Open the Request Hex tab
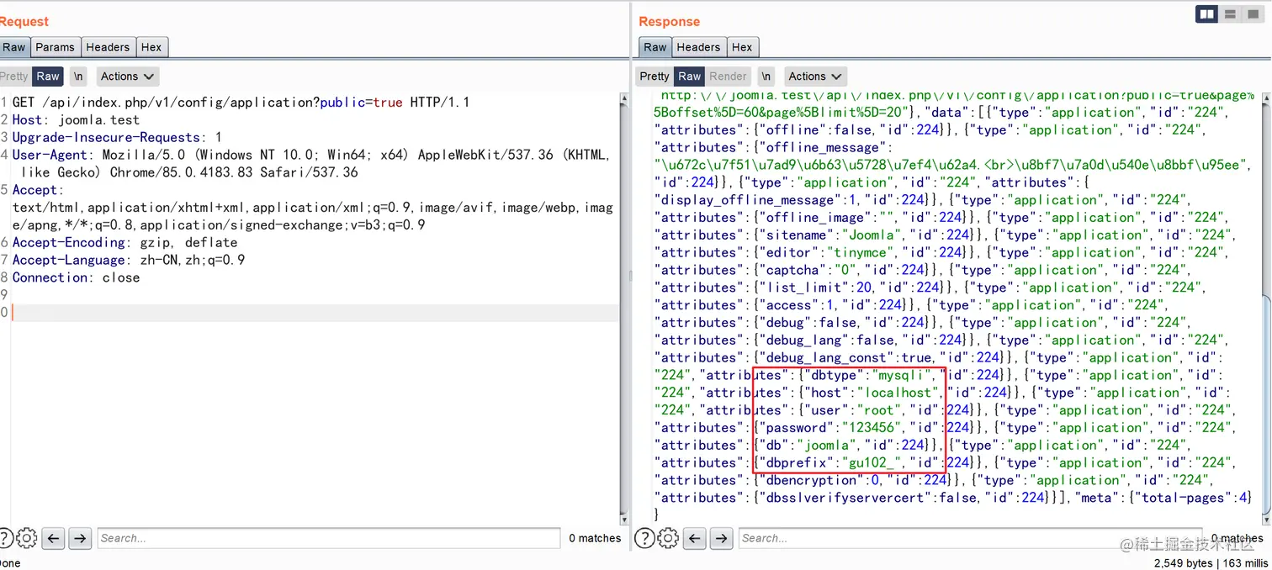The image size is (1272, 570). tap(151, 47)
